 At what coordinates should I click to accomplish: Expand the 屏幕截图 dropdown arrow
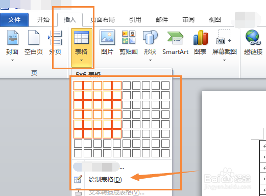pyautogui.click(x=224, y=60)
